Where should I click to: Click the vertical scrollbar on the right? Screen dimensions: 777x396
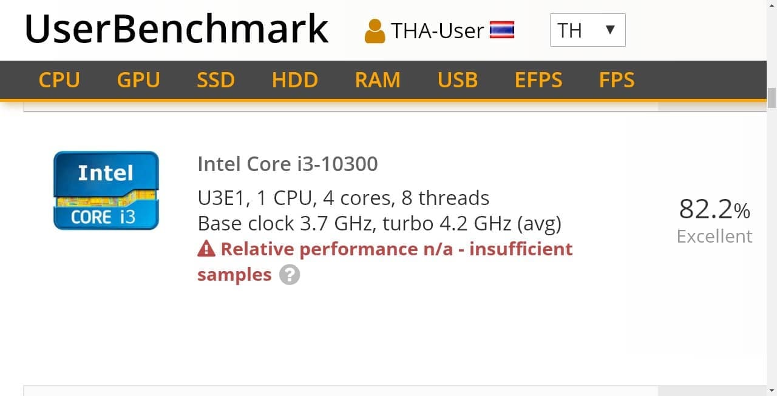772,97
